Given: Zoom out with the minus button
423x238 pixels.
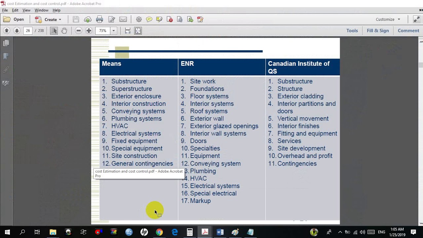Looking at the screenshot, I should click(x=78, y=31).
